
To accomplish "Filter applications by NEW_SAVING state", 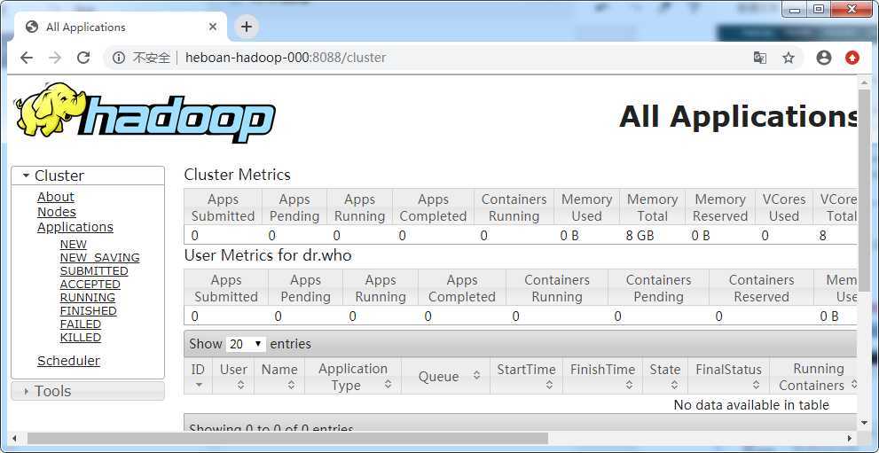I will pos(99,258).
